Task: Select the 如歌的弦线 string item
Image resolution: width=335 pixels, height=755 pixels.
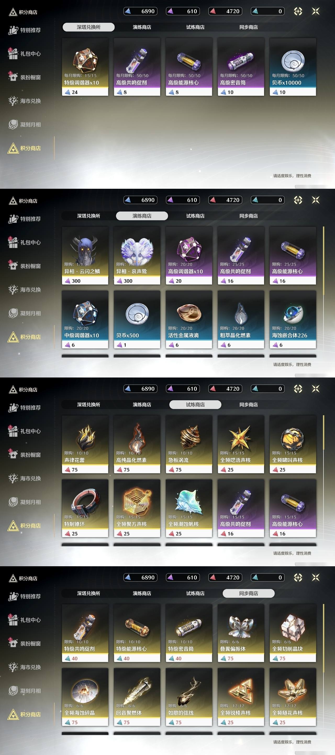Action: [x=189, y=697]
